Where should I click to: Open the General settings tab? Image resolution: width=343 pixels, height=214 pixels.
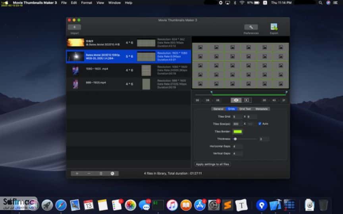tap(218, 109)
